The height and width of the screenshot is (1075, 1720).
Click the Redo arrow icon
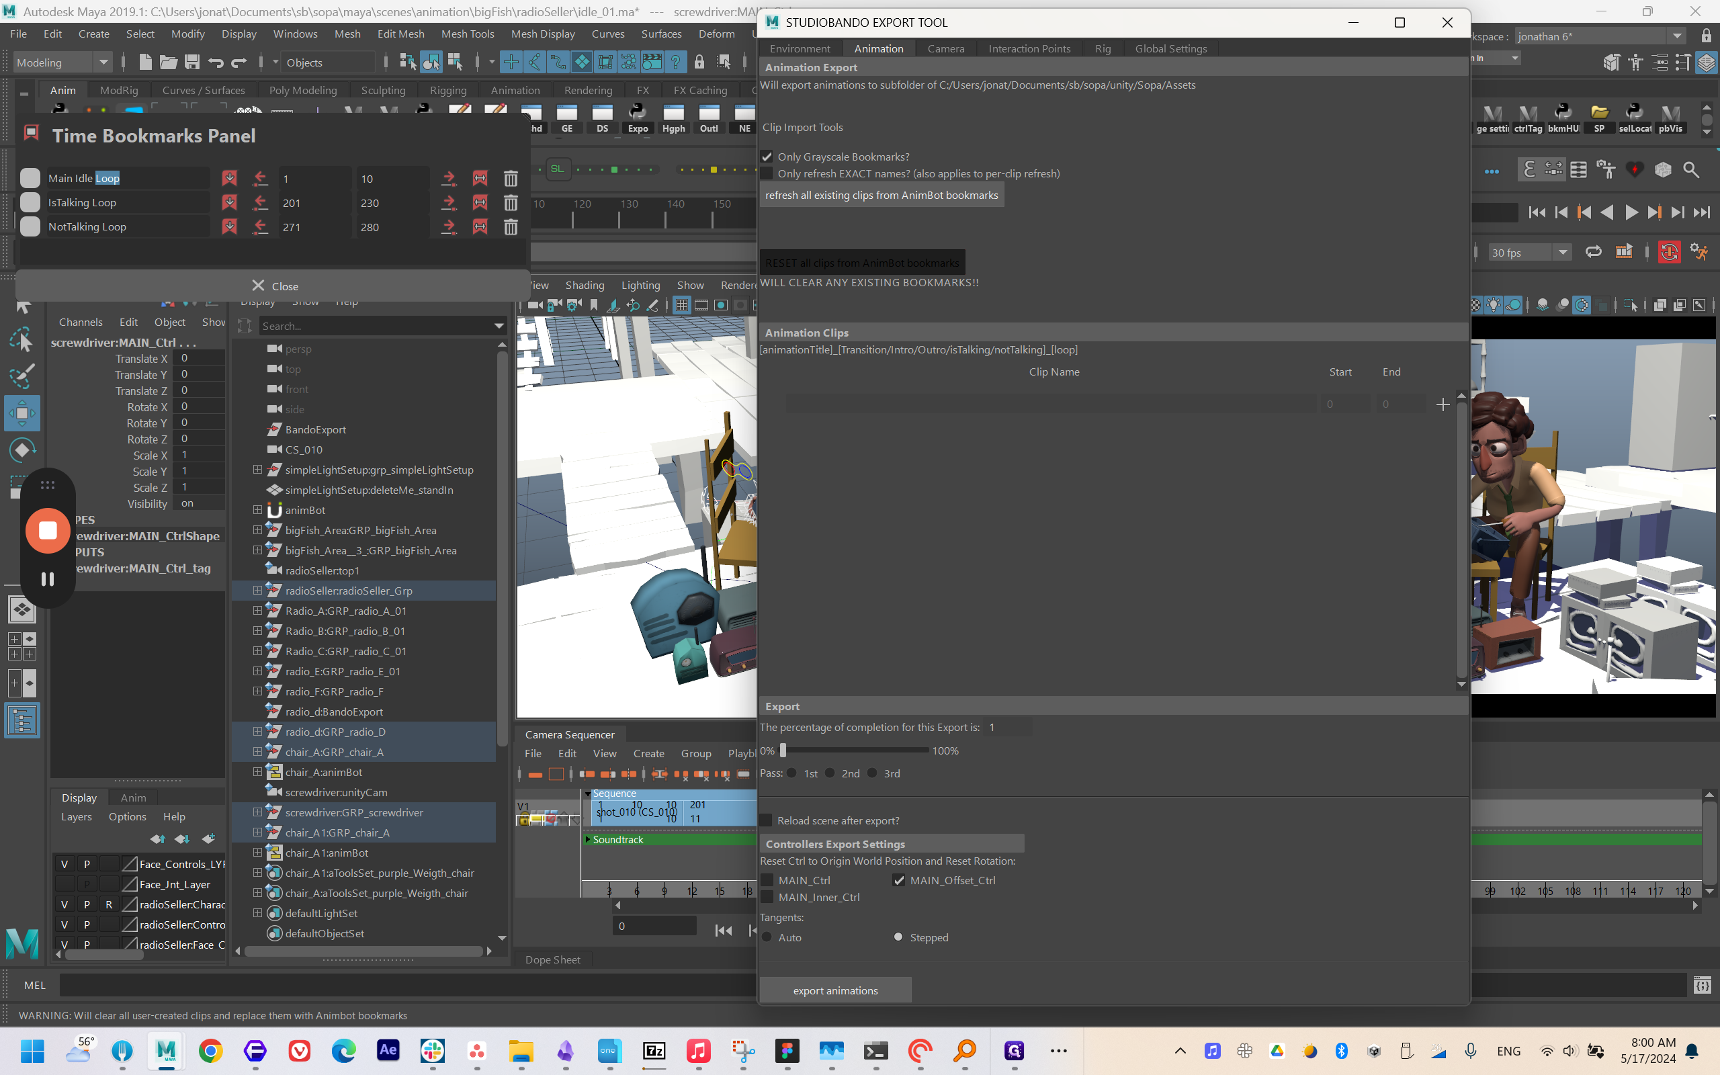239,62
